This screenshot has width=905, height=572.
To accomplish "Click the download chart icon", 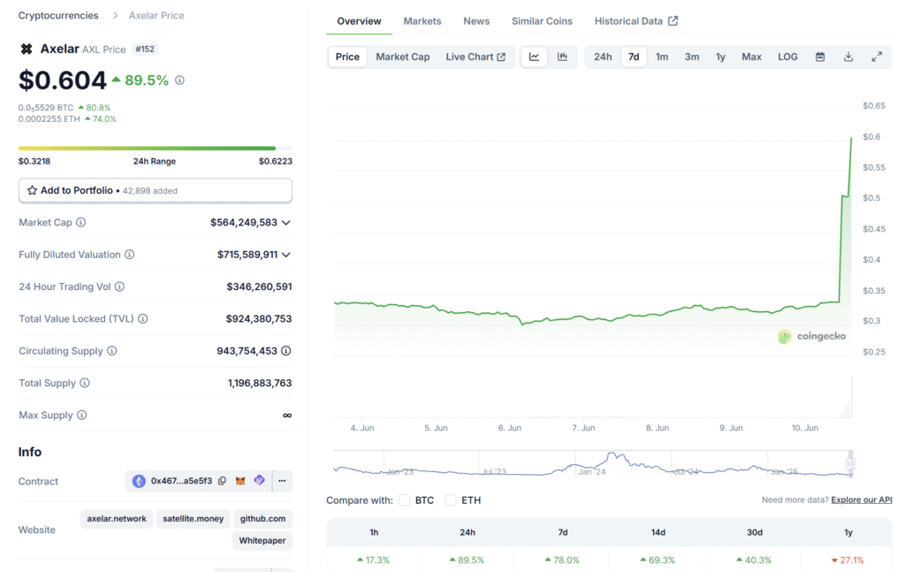I will click(848, 57).
